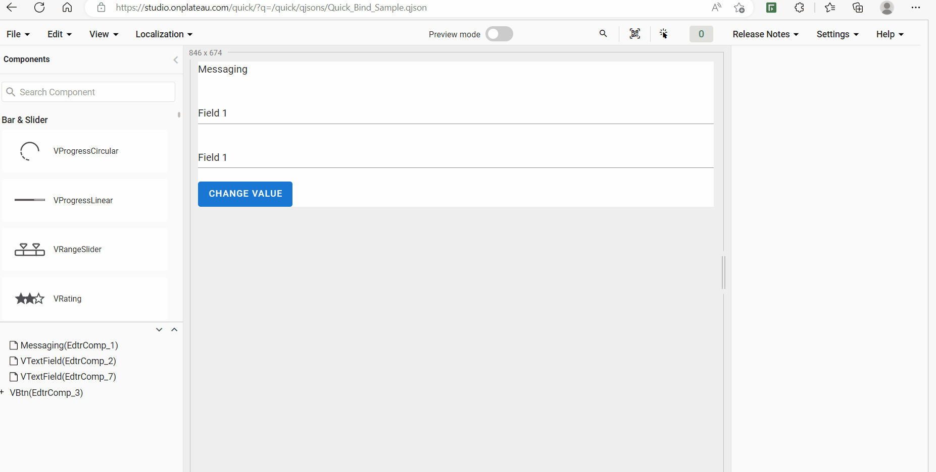Toggle the Preview mode switch
This screenshot has height=472, width=936.
pyautogui.click(x=499, y=34)
